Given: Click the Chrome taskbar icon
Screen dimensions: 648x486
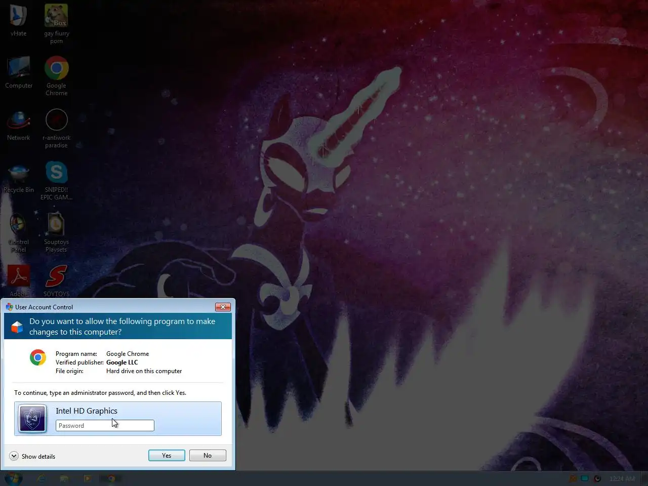Looking at the screenshot, I should pyautogui.click(x=111, y=478).
